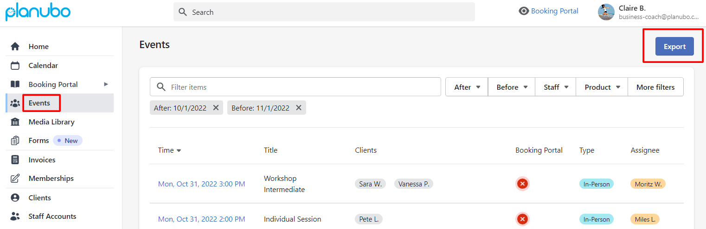Open the Clients person icon
Screen dimensions: 706x229
point(15,198)
